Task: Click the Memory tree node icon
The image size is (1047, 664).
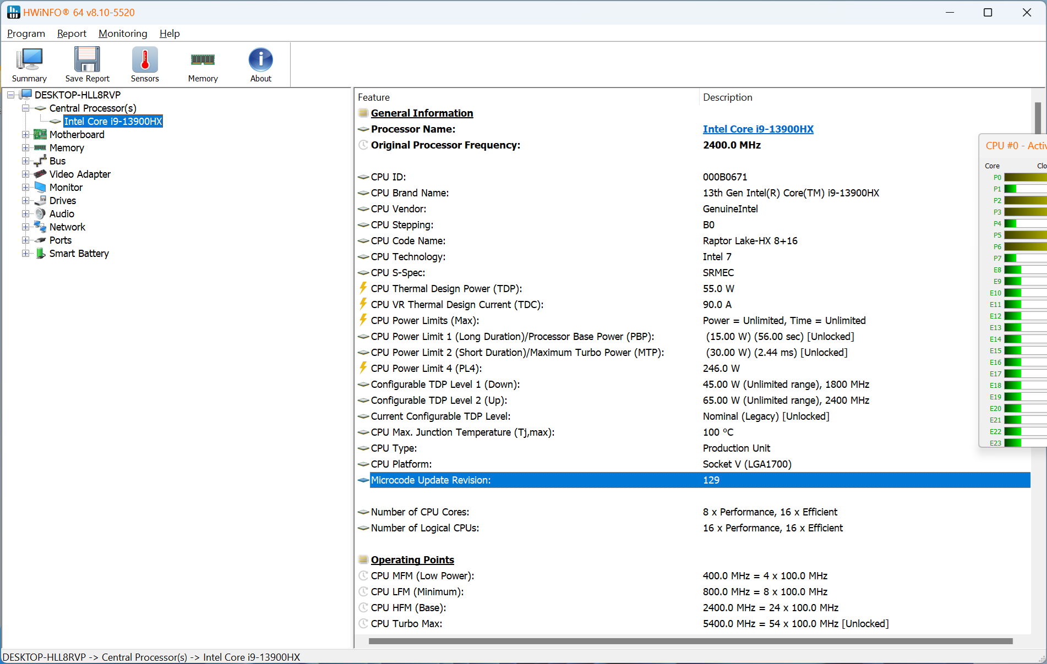Action: 40,148
